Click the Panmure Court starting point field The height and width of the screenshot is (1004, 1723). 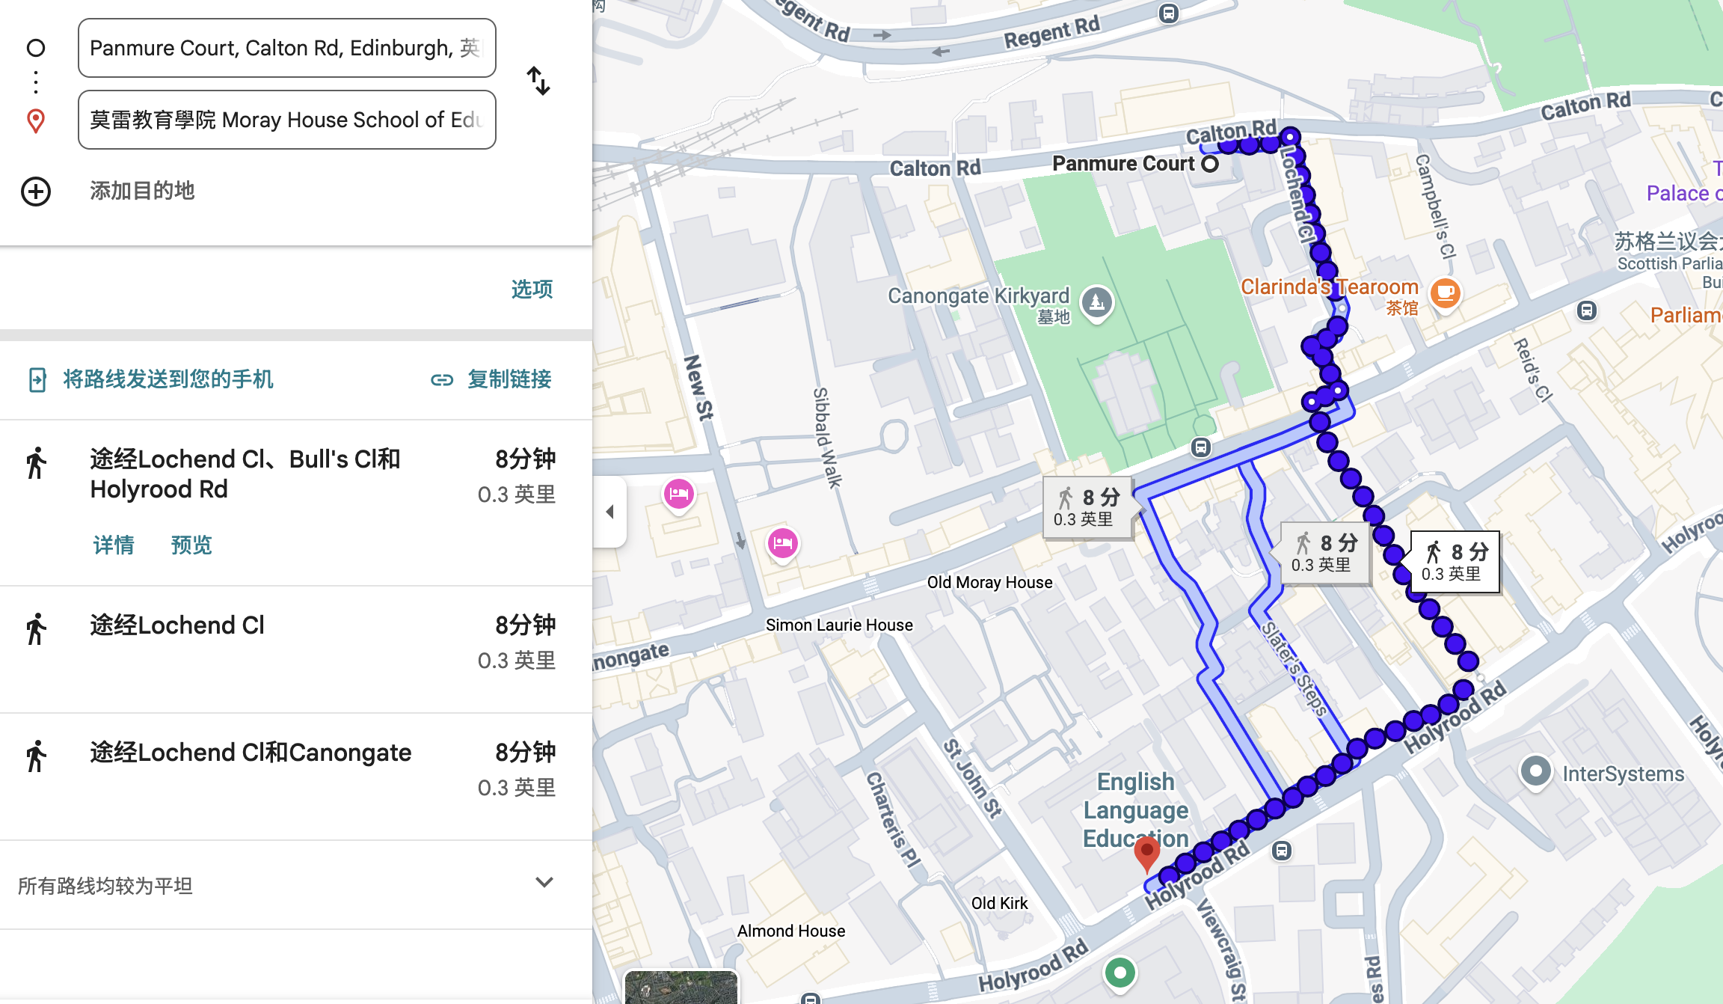286,48
